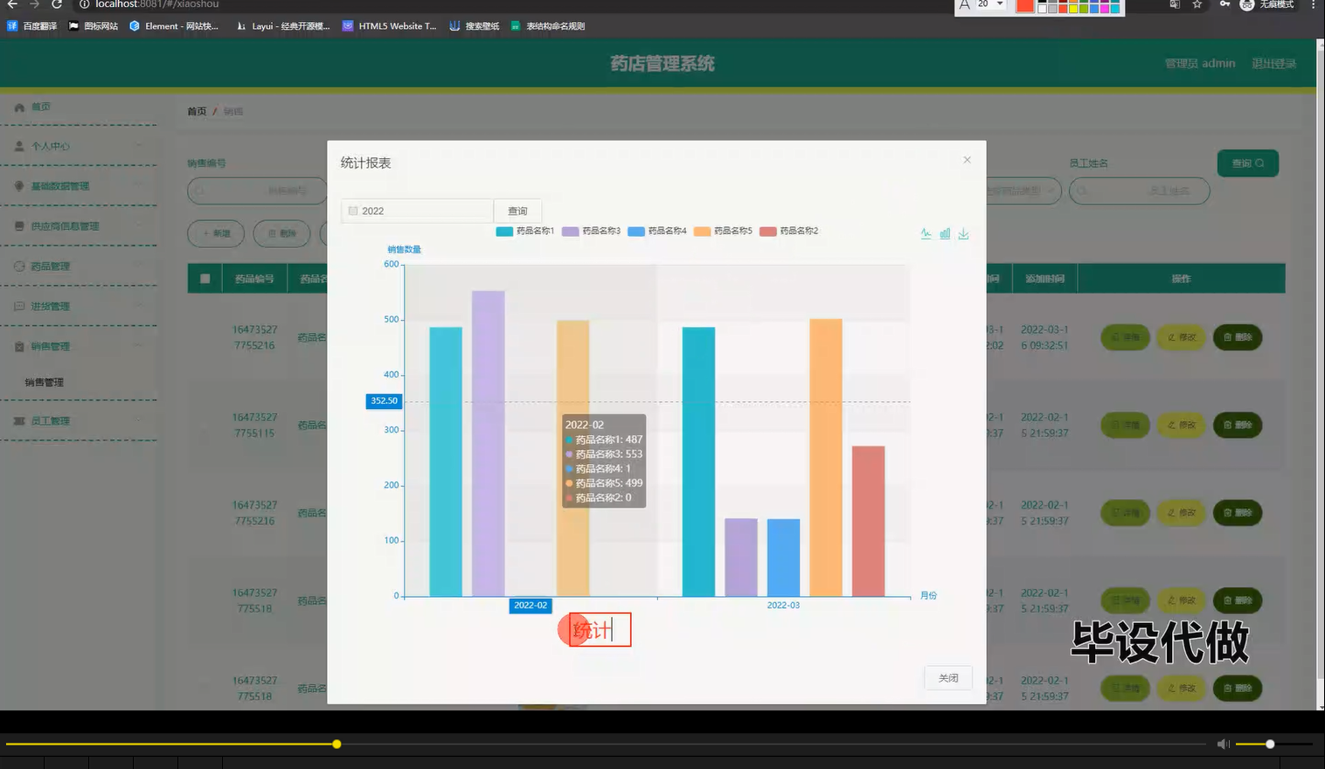The width and height of the screenshot is (1325, 769).
Task: Click clipboard icon beside 销售管理 parent menu
Action: (x=19, y=346)
